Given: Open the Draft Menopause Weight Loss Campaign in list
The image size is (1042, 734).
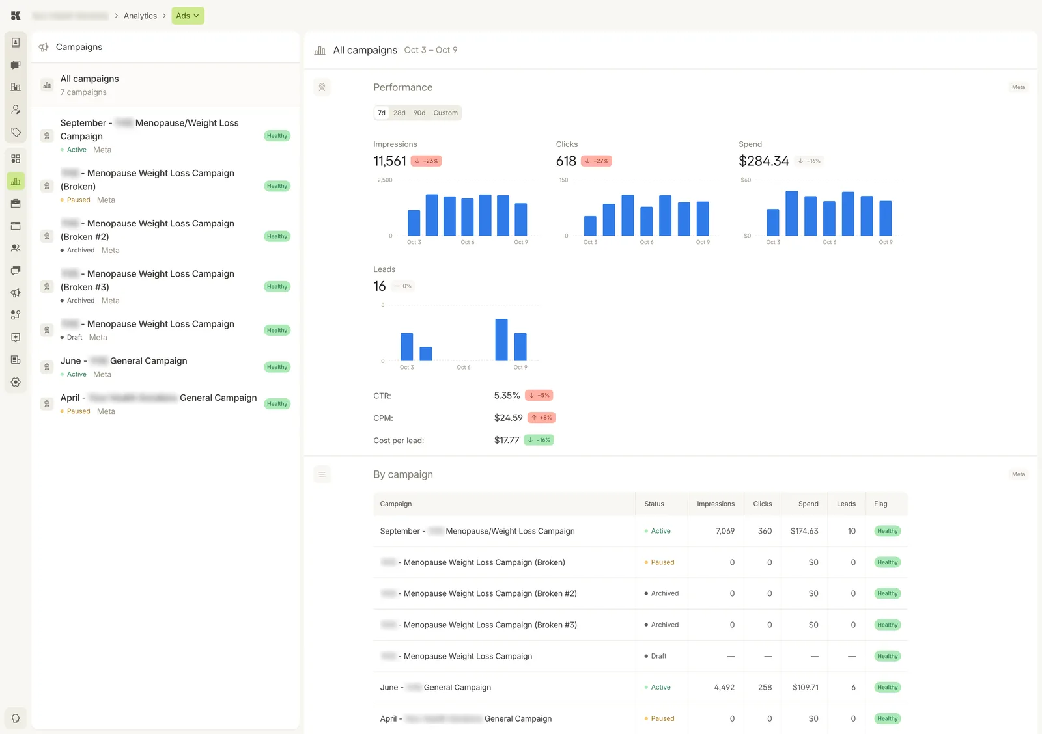Looking at the screenshot, I should click(165, 330).
